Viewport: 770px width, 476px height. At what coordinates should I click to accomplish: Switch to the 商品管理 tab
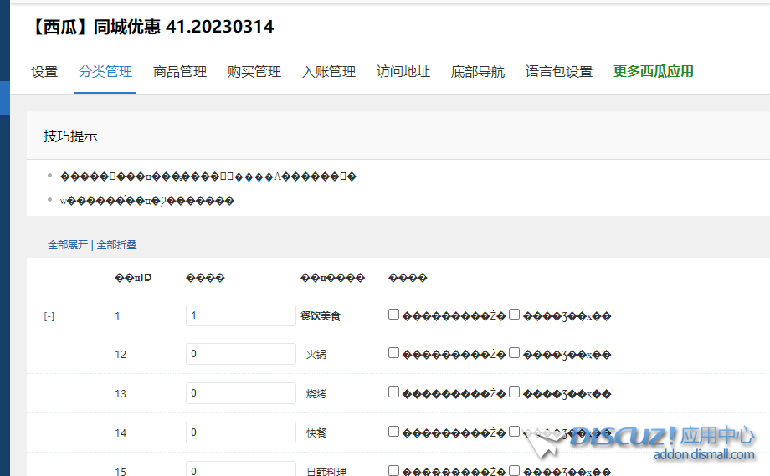click(x=180, y=72)
